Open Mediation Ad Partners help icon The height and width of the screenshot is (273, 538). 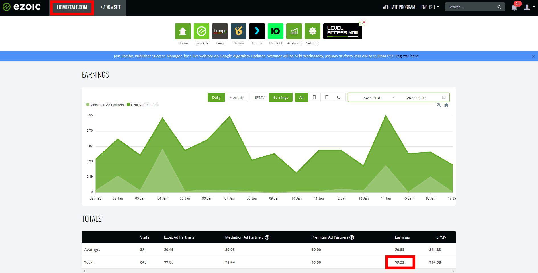267,237
